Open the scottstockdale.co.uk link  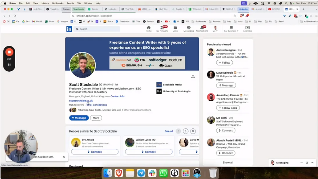[x=81, y=100]
